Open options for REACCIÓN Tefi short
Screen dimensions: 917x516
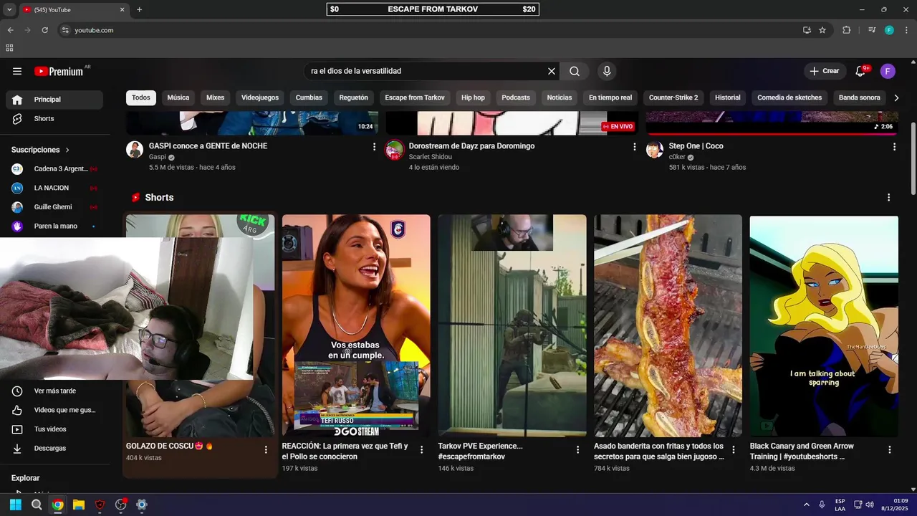coord(421,449)
